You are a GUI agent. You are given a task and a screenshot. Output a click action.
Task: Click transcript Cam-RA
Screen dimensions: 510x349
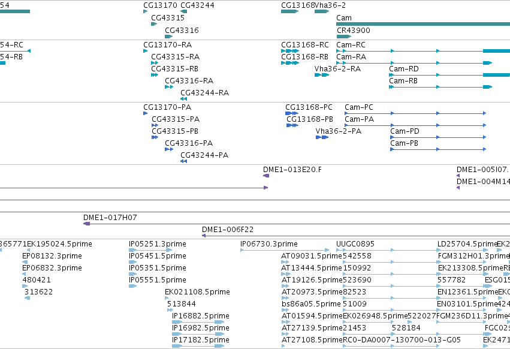(351, 56)
